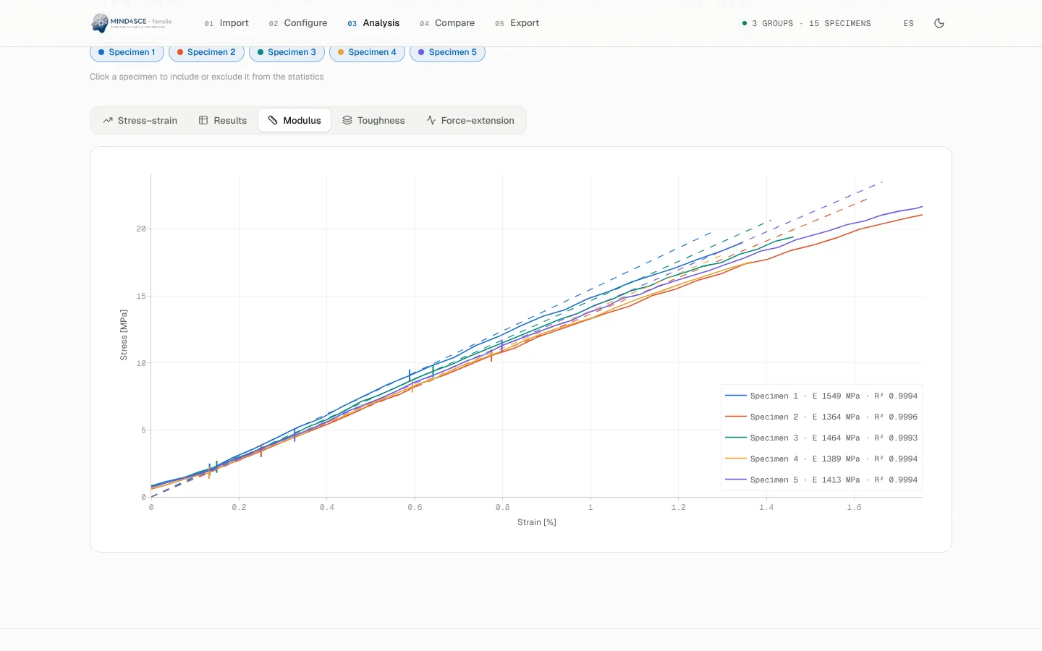The width and height of the screenshot is (1042, 651).
Task: Click the Toughness layers icon
Action: [x=347, y=120]
